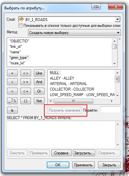Click the greater-or-equal (>=) operator button
The height and width of the screenshot is (176, 129).
tap(25, 82)
